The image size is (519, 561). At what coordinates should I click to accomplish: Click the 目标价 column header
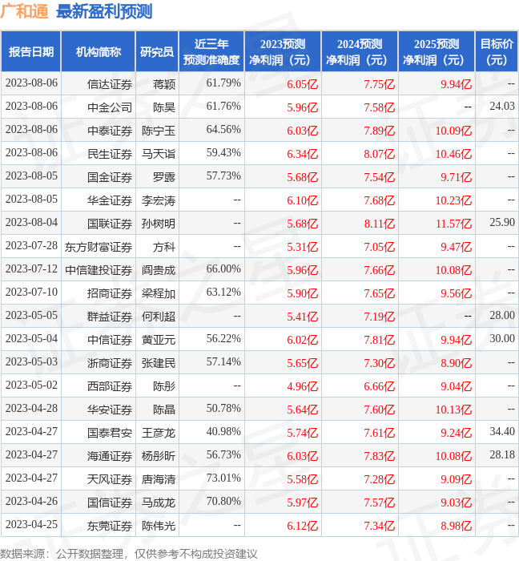[x=497, y=52]
